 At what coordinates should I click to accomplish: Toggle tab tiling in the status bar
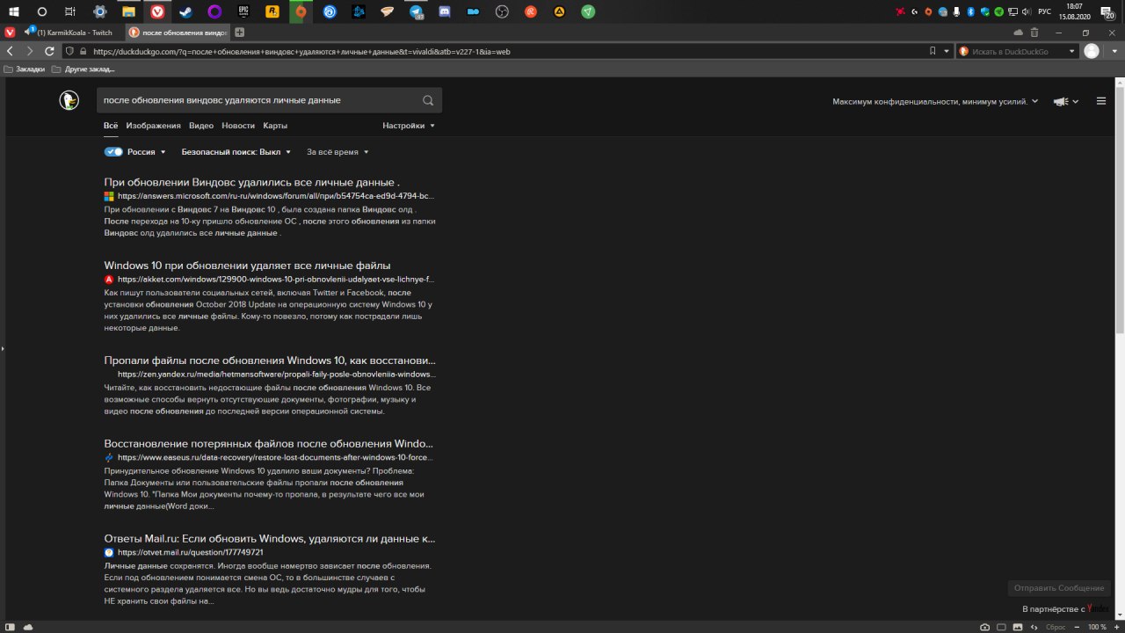(x=1002, y=627)
